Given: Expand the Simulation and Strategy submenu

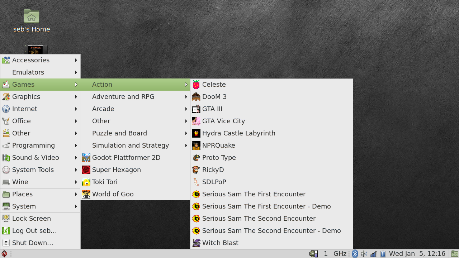Looking at the screenshot, I should click(131, 145).
